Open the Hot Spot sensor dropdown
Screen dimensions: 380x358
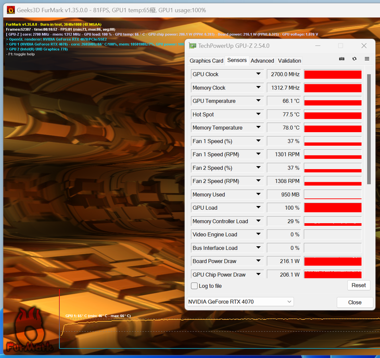258,114
